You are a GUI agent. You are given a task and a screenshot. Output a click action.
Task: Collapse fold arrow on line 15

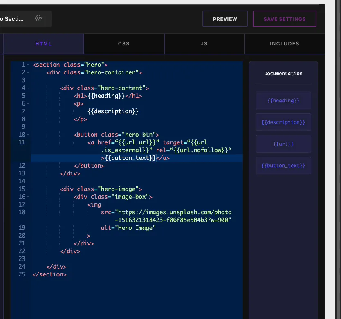click(x=28, y=189)
